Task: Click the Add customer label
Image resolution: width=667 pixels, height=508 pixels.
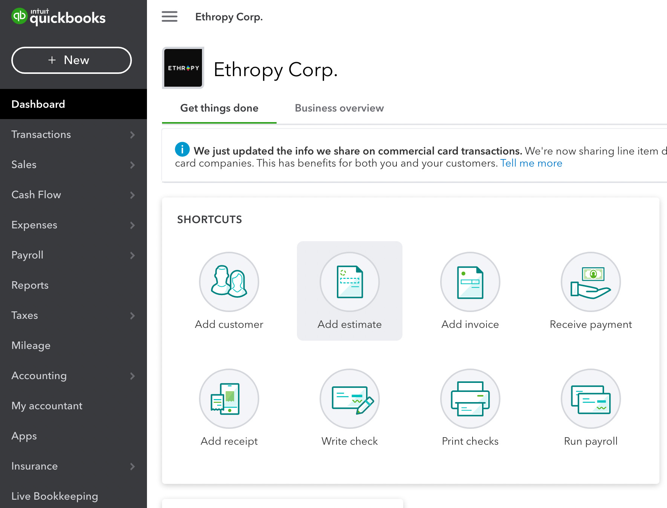Action: [x=229, y=324]
